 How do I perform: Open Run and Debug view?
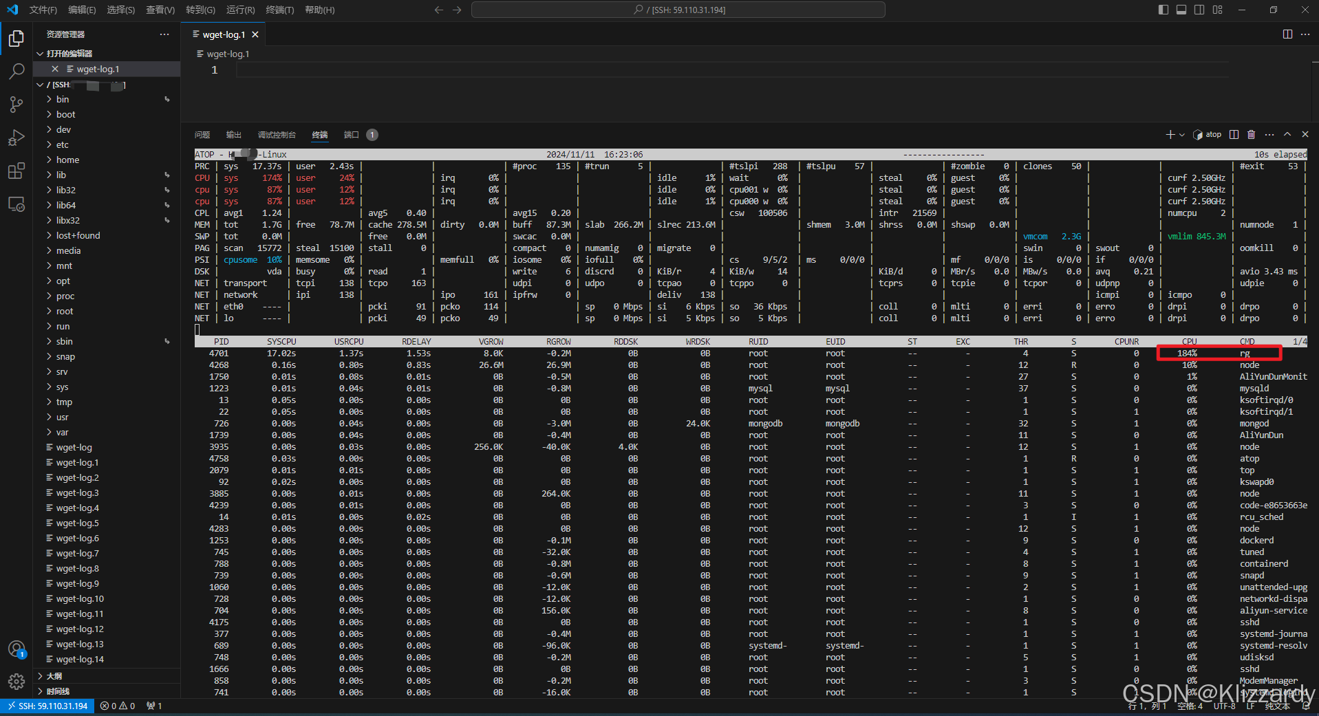pos(17,138)
